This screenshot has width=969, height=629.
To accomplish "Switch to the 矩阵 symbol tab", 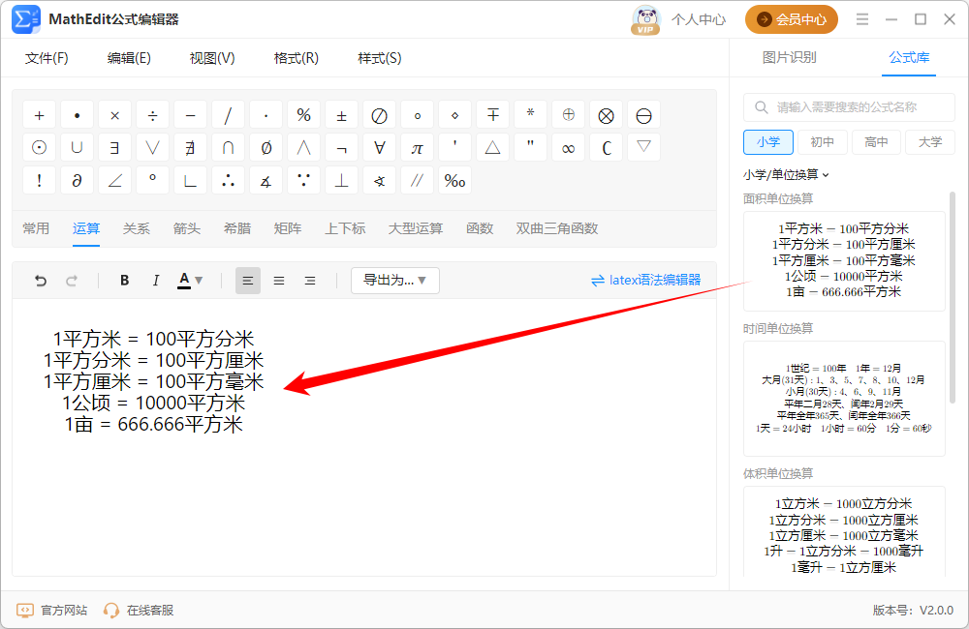I will pos(288,228).
